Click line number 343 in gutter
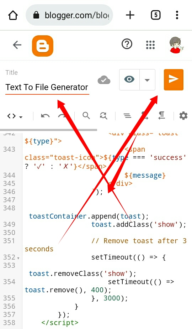Screen dimensions: 192x329 coord(9,149)
